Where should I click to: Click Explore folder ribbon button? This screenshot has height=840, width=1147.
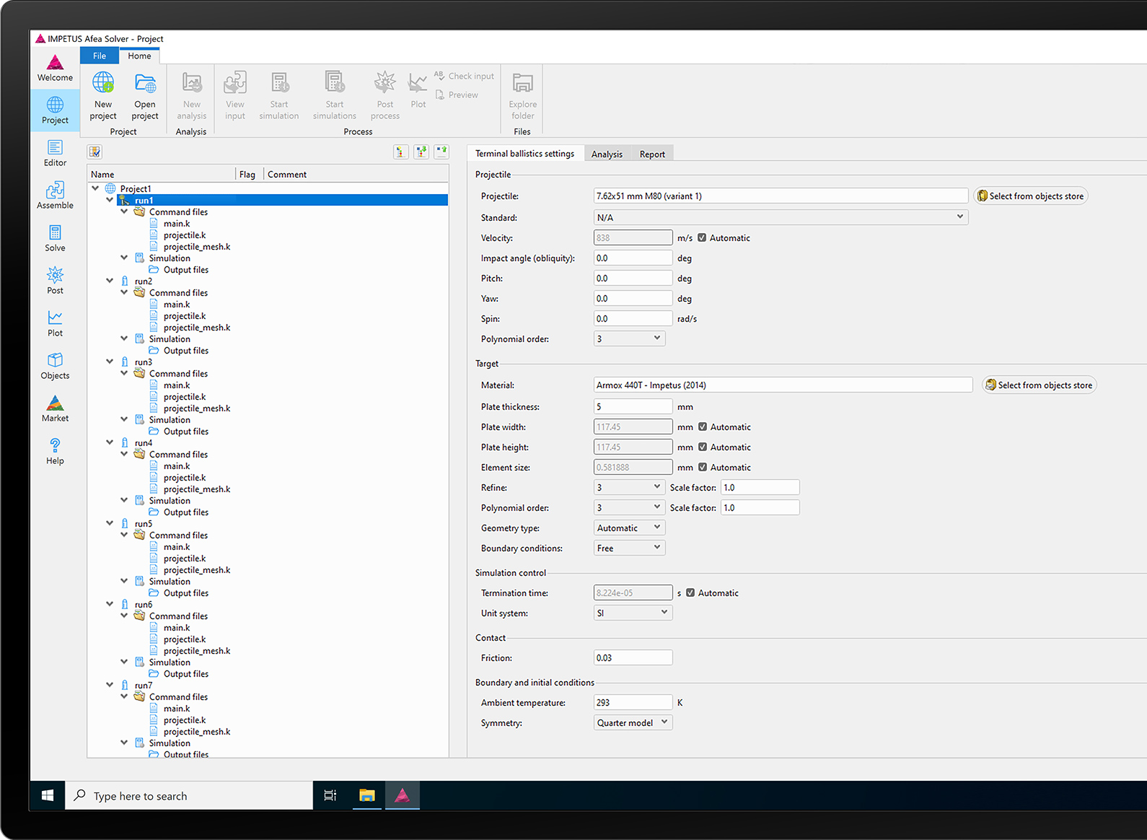click(523, 96)
